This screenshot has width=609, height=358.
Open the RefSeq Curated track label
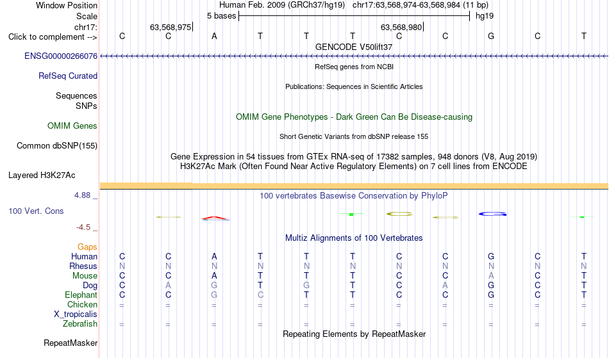click(68, 76)
